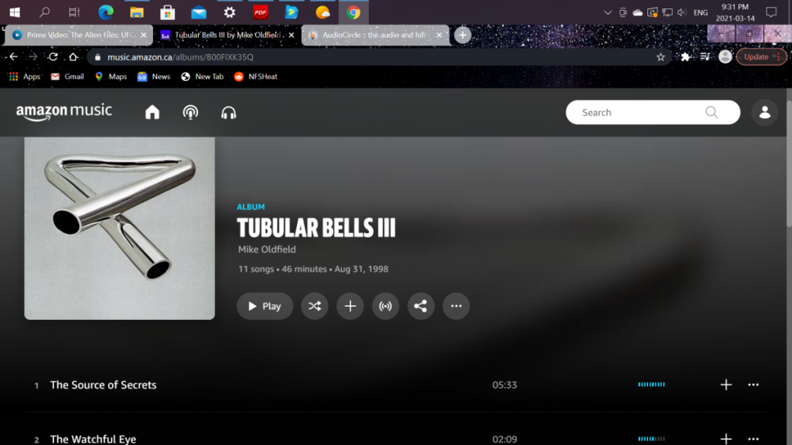Open more options for The Source of Secrets

[x=753, y=385]
